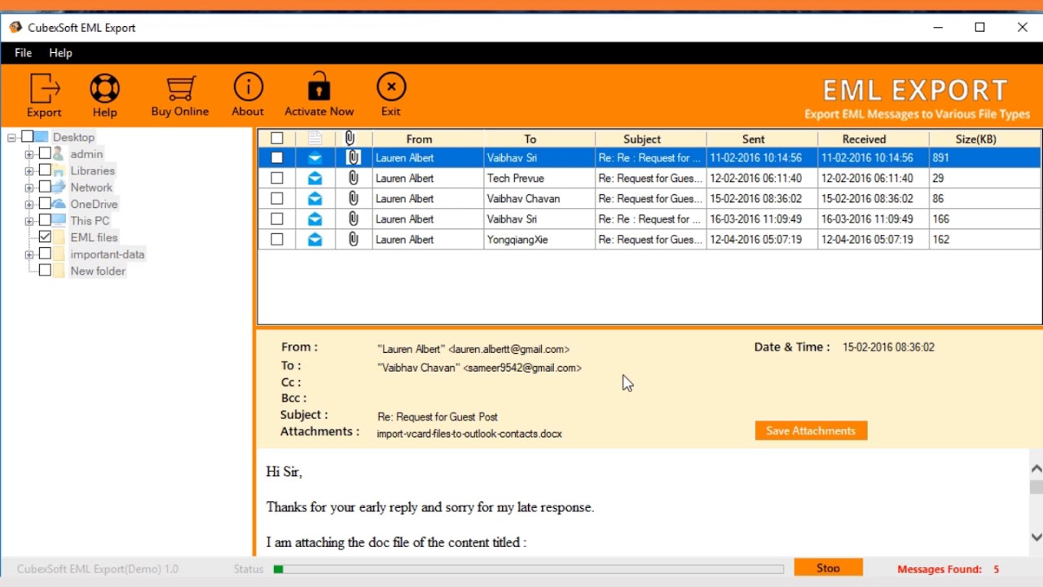
Task: Click sender address lauren.albertt@gmail.com in preview
Action: [x=509, y=349]
